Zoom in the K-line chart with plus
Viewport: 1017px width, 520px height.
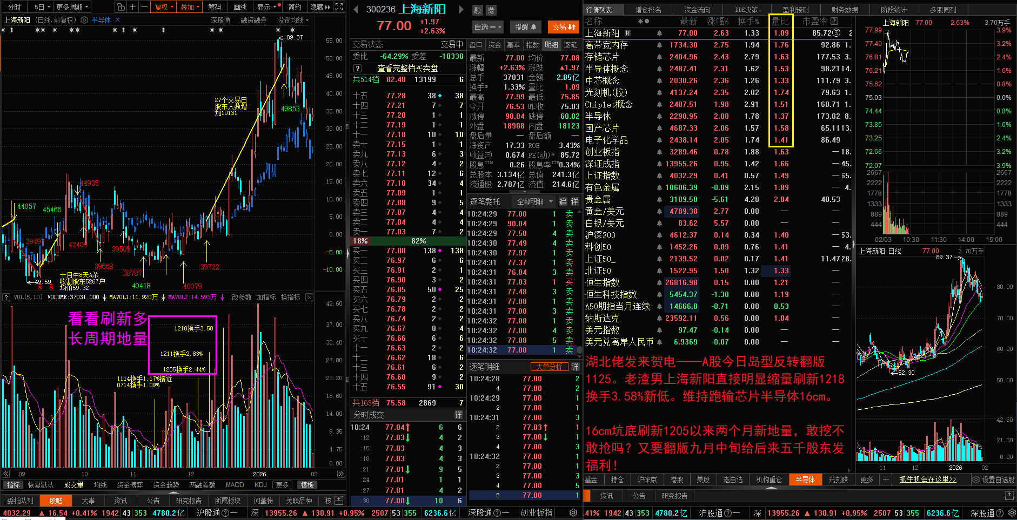(132, 7)
